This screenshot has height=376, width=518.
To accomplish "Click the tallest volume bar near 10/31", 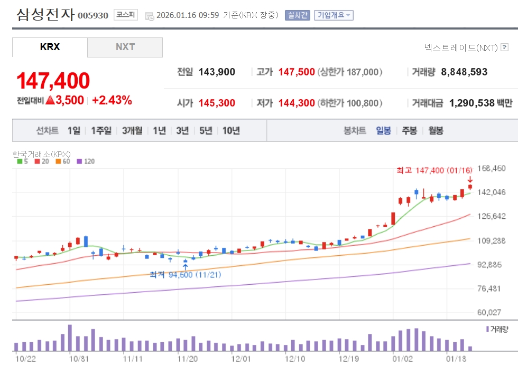I will (x=69, y=338).
